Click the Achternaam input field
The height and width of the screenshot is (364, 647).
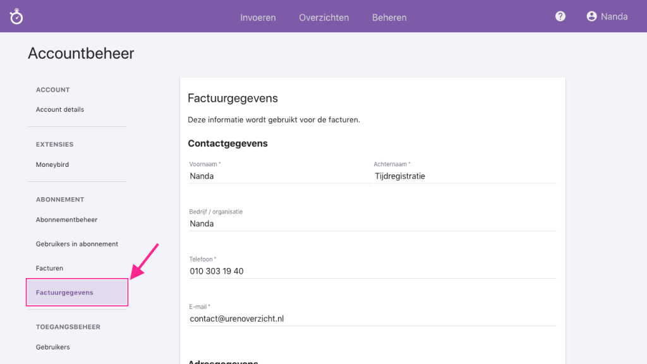(464, 176)
